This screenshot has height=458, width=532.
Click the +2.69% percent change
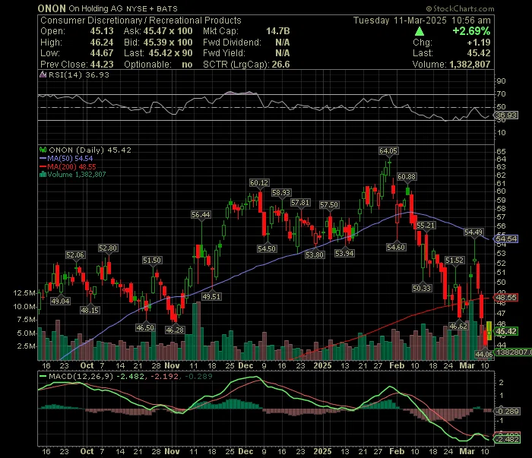[x=471, y=31]
